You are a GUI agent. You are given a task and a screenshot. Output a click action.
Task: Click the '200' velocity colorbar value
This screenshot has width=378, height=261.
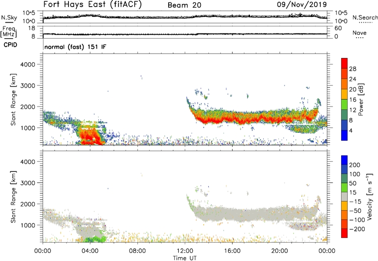click(355, 165)
